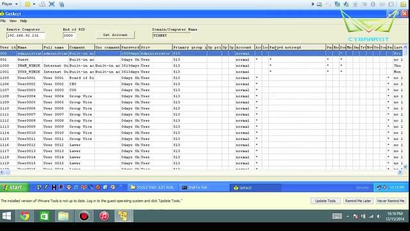Click the Remind Me Later button

click(358, 201)
